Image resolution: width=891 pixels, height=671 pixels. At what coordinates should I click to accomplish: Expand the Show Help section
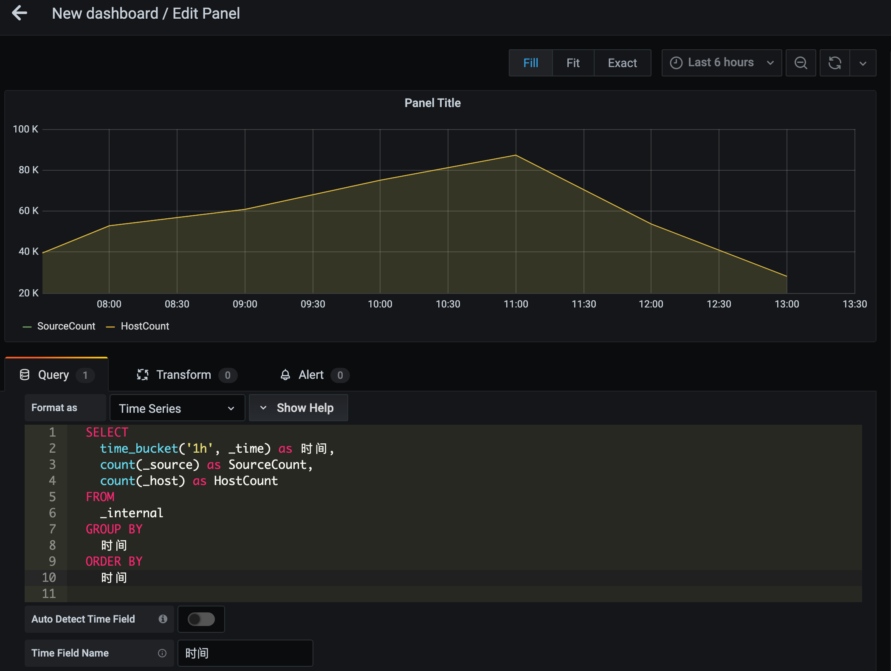pyautogui.click(x=297, y=407)
